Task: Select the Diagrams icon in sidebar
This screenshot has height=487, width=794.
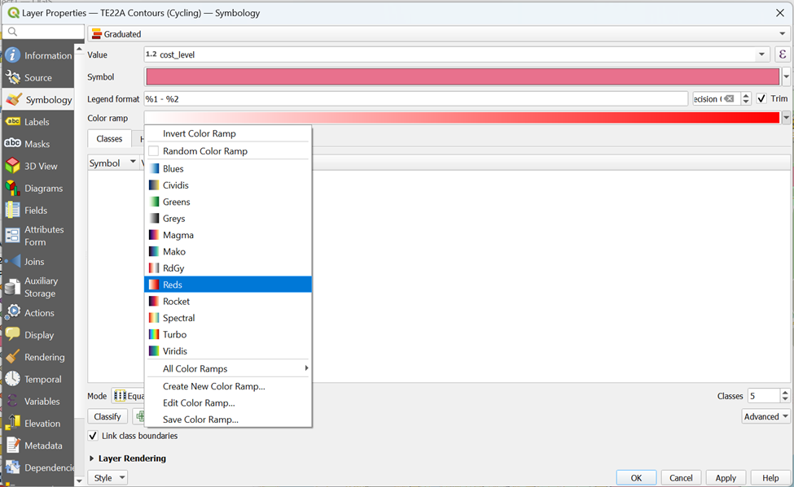Action: 13,188
